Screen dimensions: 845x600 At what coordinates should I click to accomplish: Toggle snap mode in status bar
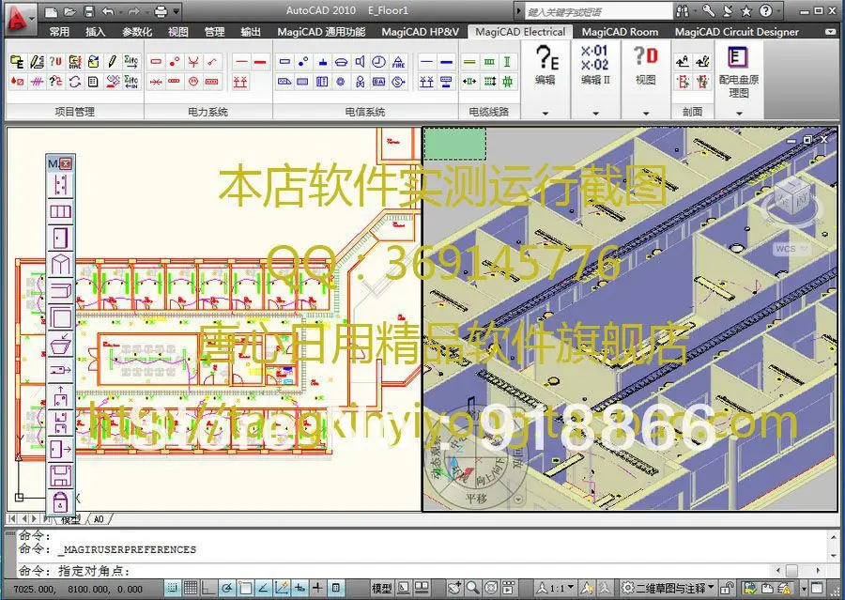pyautogui.click(x=172, y=588)
